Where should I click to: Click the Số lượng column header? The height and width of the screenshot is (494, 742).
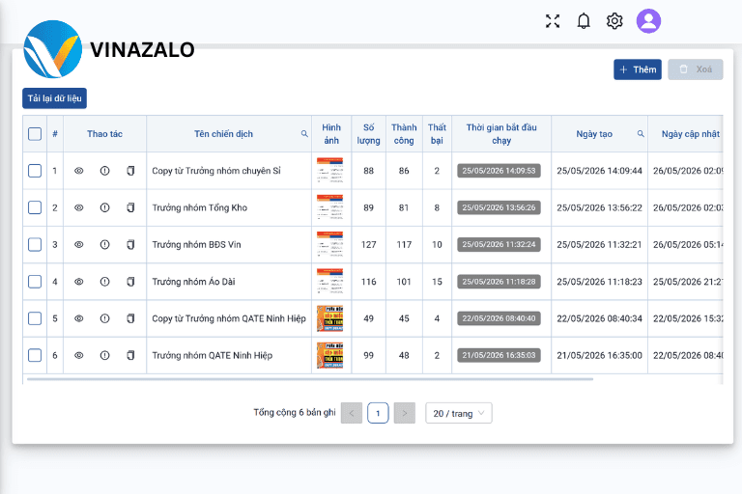tap(369, 134)
